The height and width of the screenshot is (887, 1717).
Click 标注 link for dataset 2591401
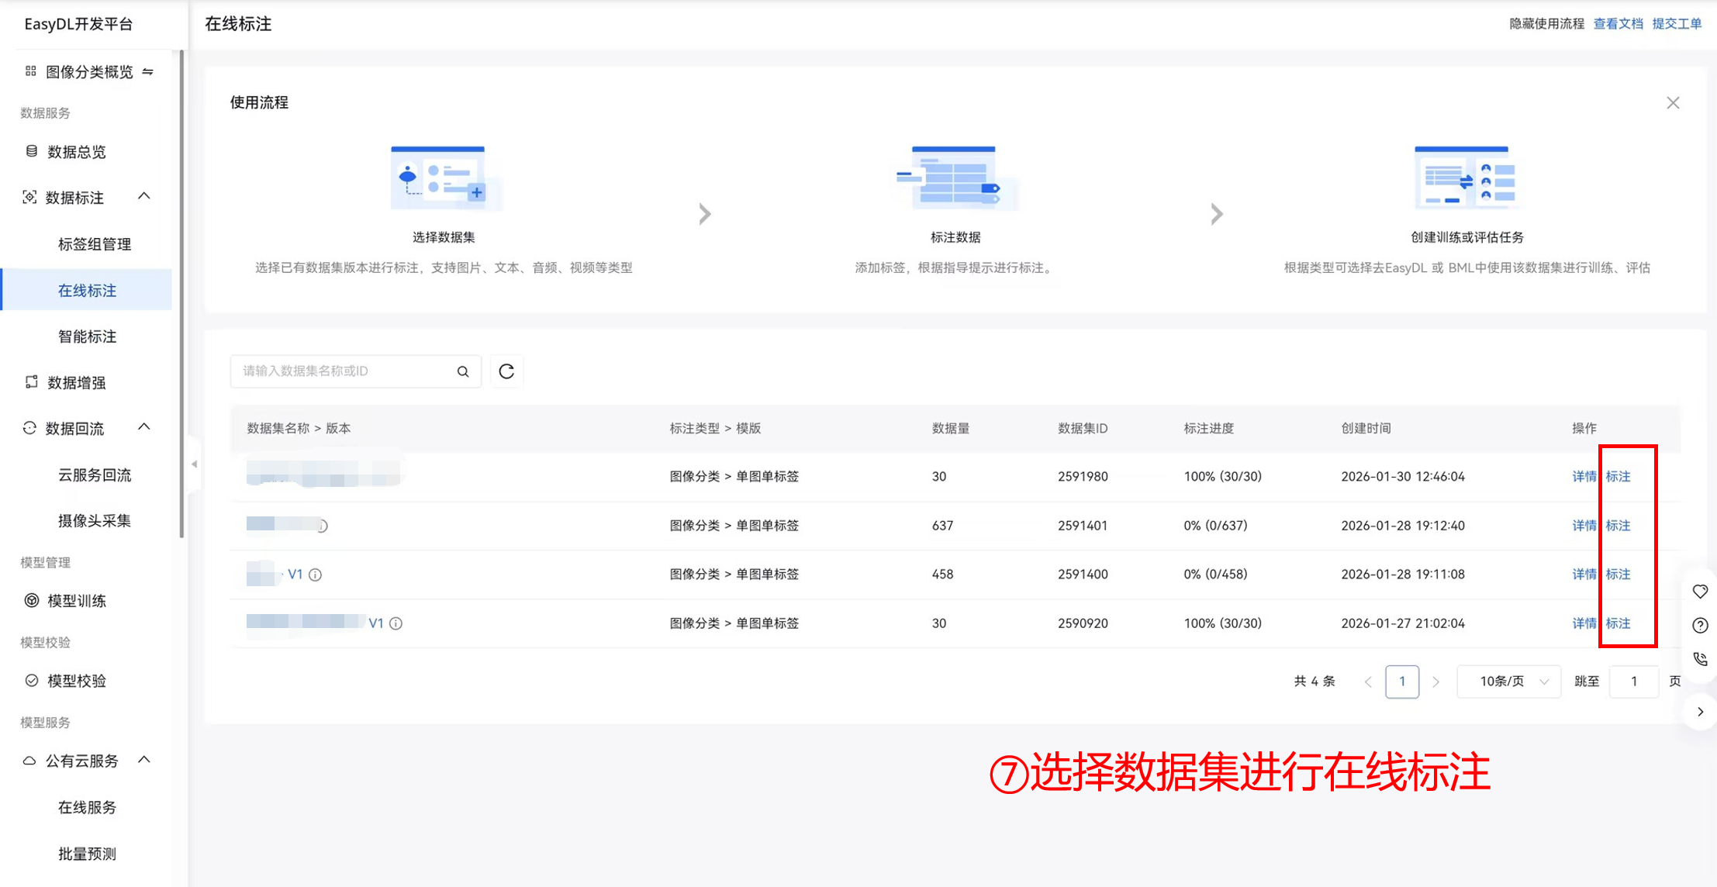(1618, 526)
